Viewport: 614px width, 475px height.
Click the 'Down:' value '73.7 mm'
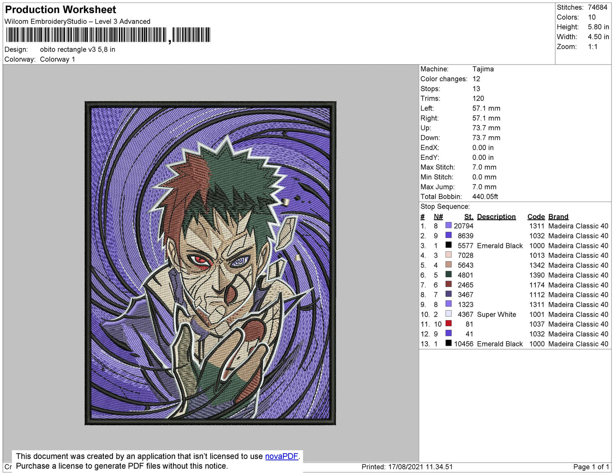click(487, 137)
